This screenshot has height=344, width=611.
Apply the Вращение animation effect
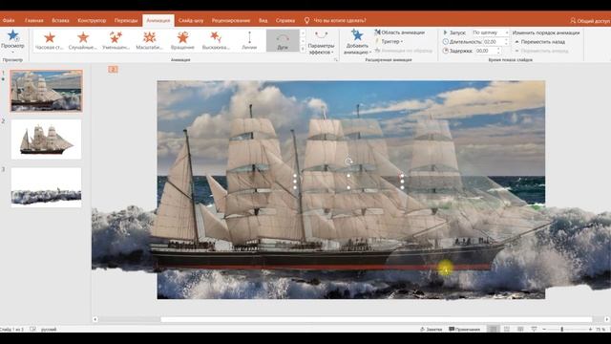pyautogui.click(x=182, y=40)
